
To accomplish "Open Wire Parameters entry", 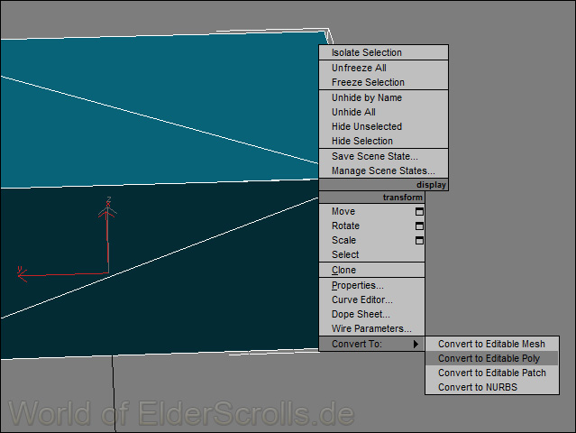I will click(x=370, y=328).
